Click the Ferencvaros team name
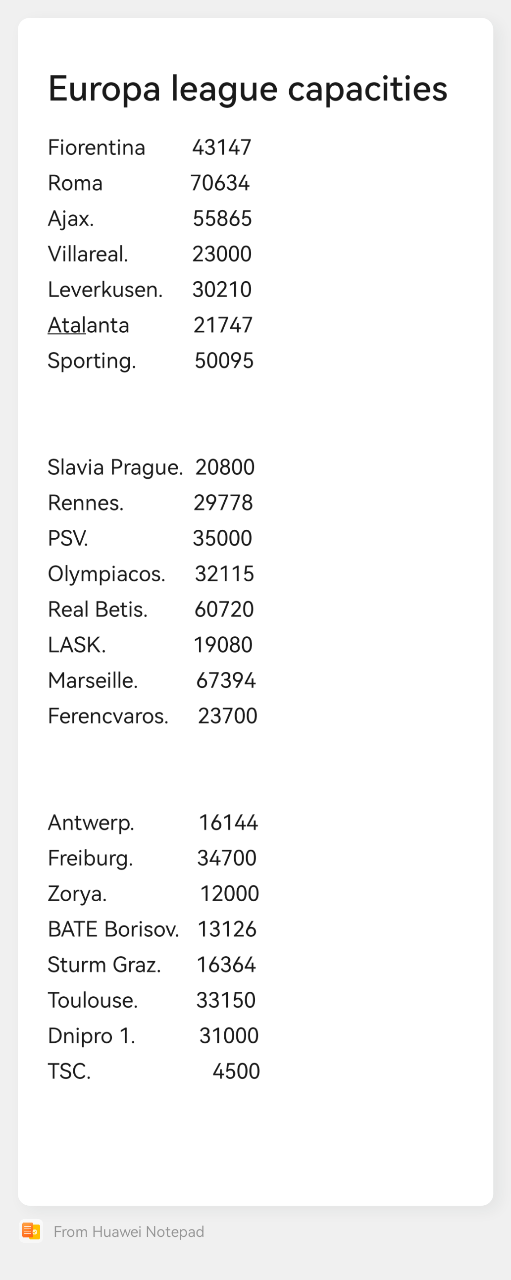Image resolution: width=511 pixels, height=1280 pixels. coord(108,716)
